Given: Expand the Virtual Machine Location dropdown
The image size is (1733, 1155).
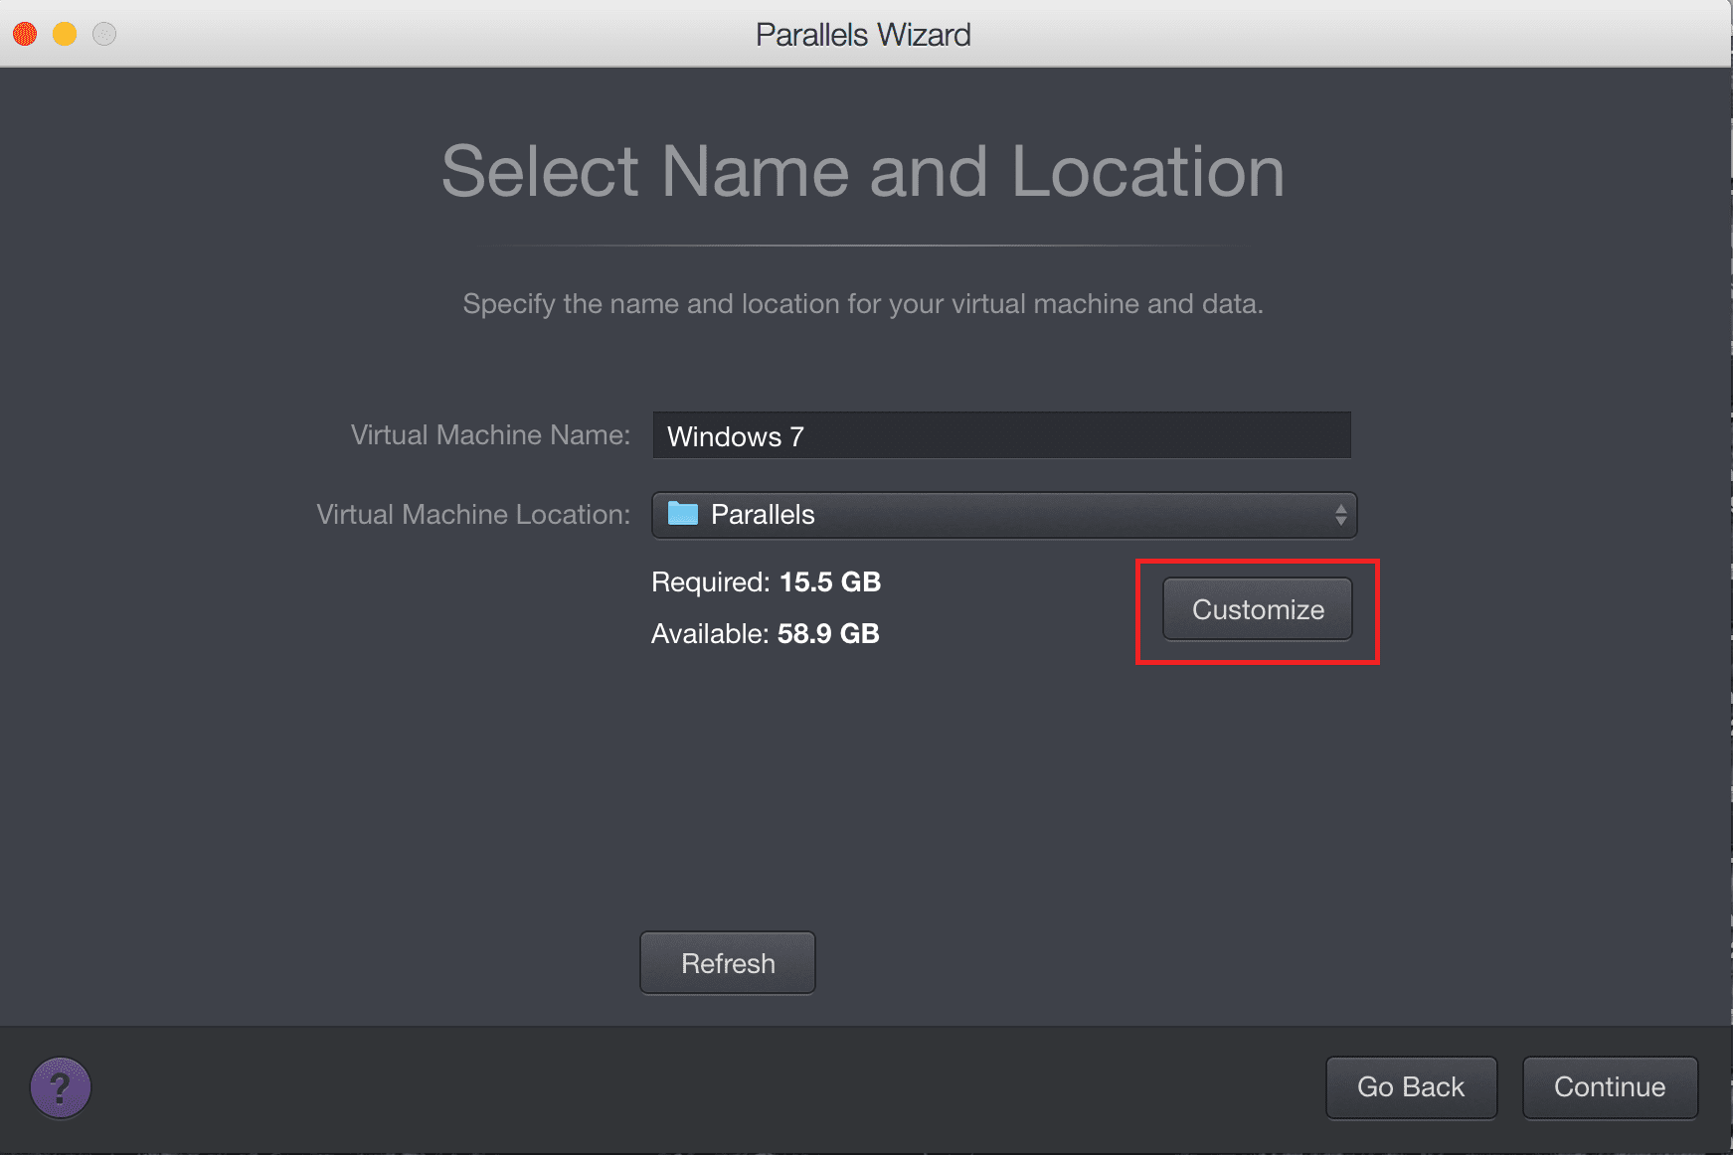Looking at the screenshot, I should coord(1004,515).
